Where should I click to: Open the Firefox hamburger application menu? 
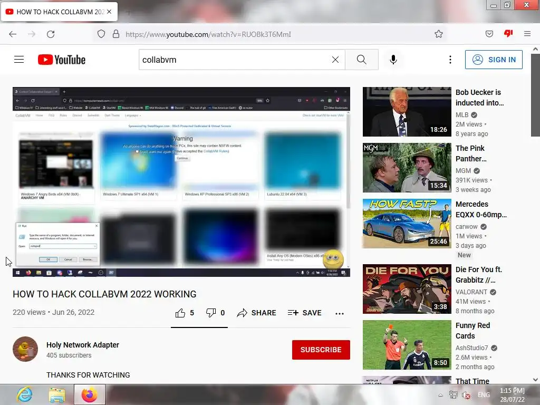(x=527, y=34)
